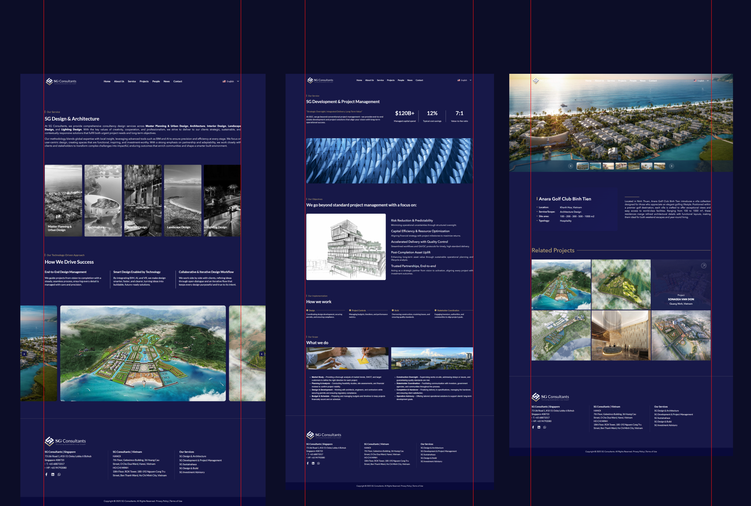Click the About Us menu item in left mockup
This screenshot has width=751, height=506.
point(119,81)
